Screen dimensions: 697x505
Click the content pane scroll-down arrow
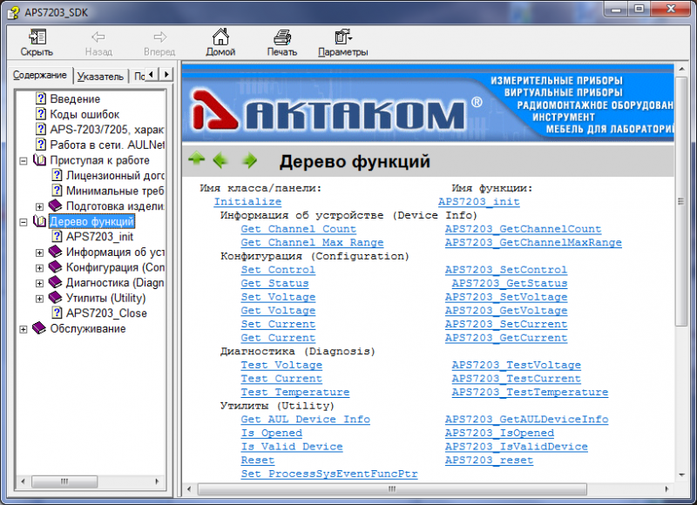click(681, 475)
